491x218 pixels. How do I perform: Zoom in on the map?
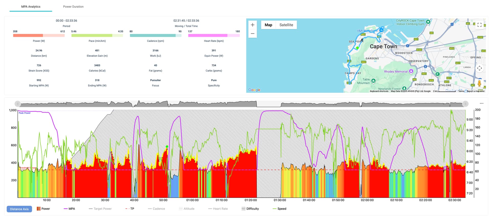252,25
